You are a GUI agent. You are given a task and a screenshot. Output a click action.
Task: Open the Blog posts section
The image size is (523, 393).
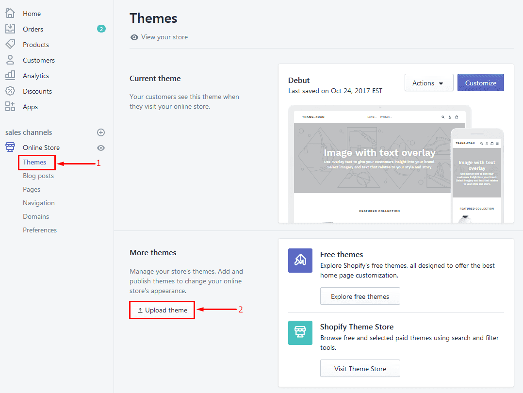38,176
